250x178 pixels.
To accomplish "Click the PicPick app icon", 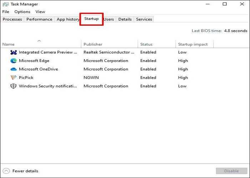I will click(x=14, y=78).
